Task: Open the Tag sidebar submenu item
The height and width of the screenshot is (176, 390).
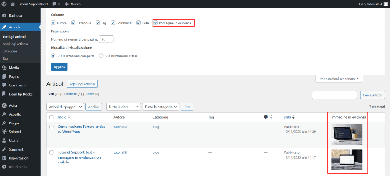Action: (5, 59)
